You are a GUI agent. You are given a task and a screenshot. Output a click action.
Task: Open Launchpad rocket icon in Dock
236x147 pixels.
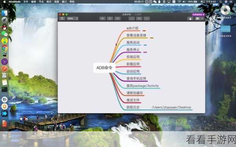point(4,20)
